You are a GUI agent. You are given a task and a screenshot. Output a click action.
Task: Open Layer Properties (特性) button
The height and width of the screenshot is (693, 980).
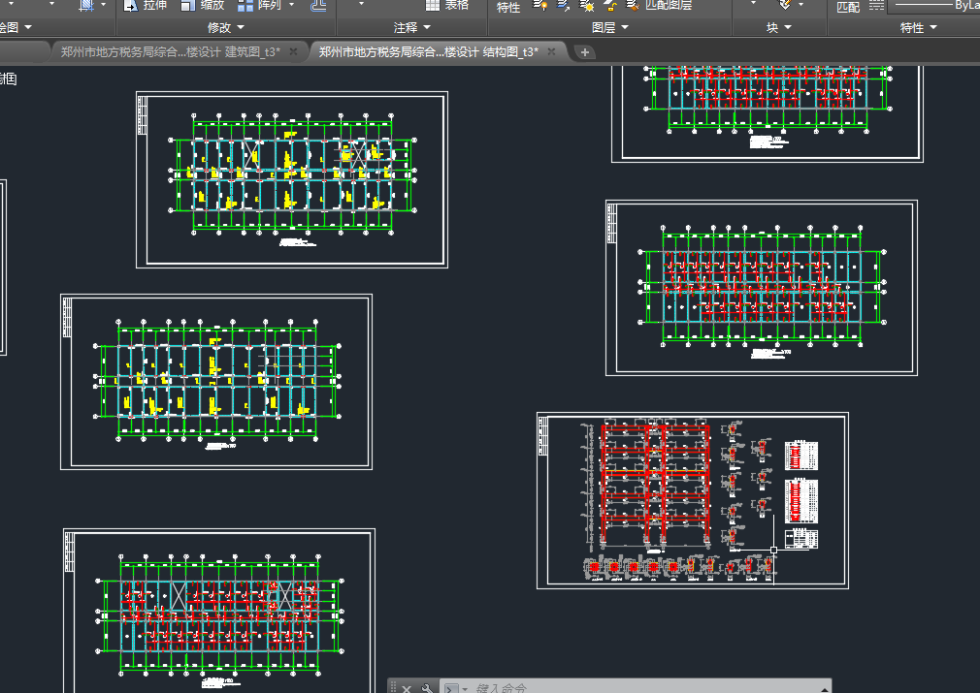pos(507,7)
